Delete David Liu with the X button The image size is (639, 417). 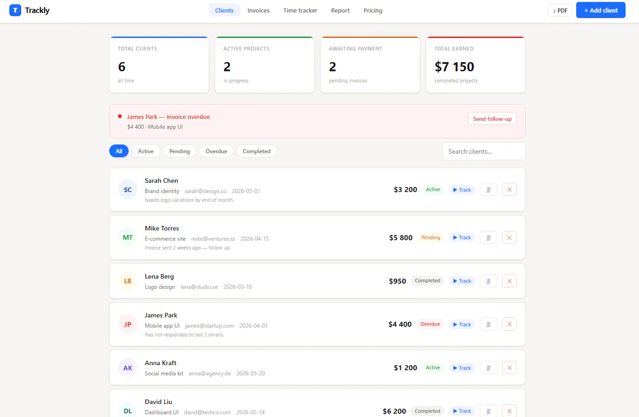509,411
